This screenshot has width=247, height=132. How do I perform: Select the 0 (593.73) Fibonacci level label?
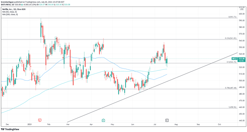point(232,17)
